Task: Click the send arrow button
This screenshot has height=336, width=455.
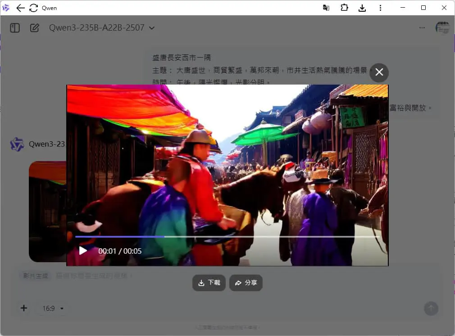Action: pyautogui.click(x=431, y=309)
